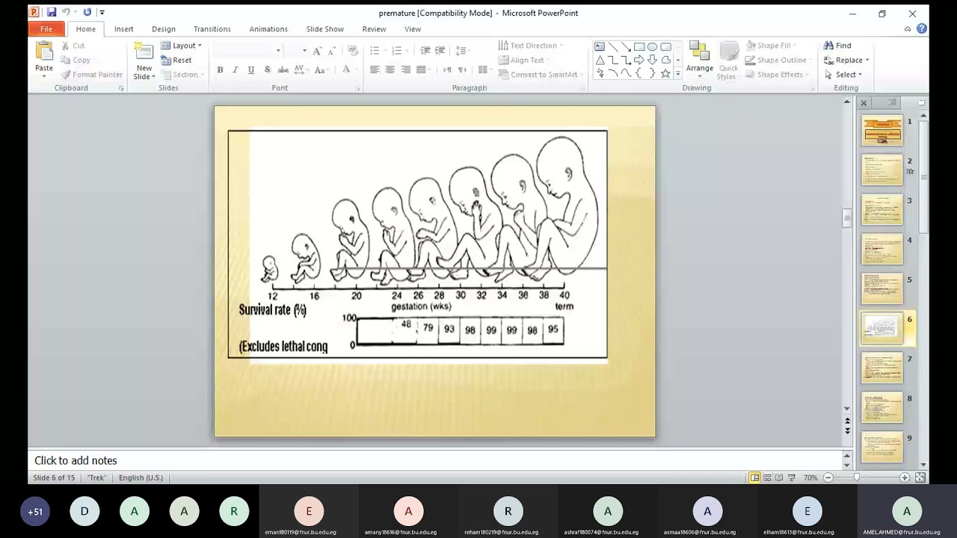The height and width of the screenshot is (538, 957).
Task: Switch to the Slide Show tab
Action: click(x=325, y=29)
